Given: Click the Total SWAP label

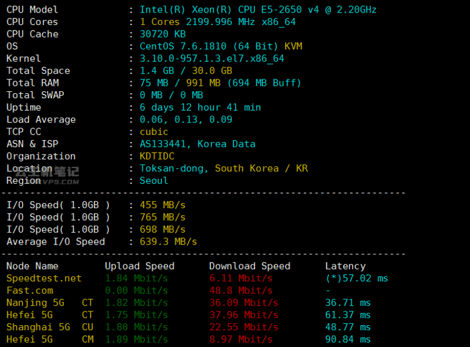Looking at the screenshot, I should click(35, 95).
